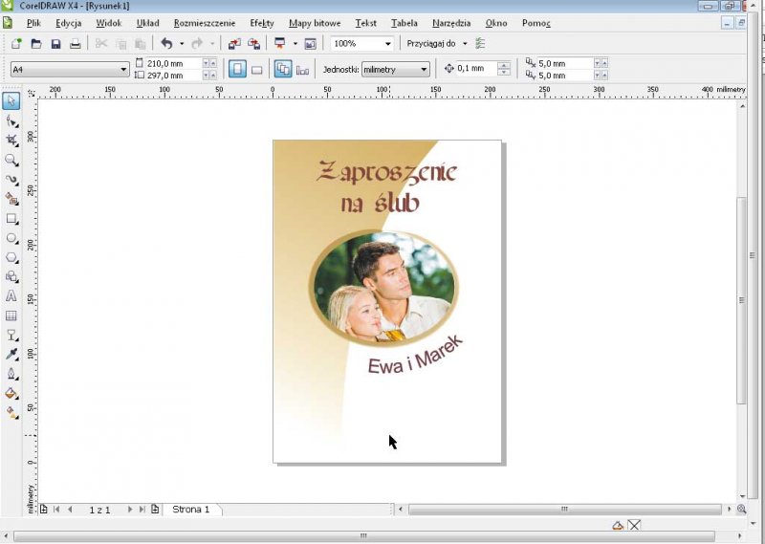Open the Mapy bitowe menu
Viewport: 765px width, 544px height.
(x=314, y=22)
